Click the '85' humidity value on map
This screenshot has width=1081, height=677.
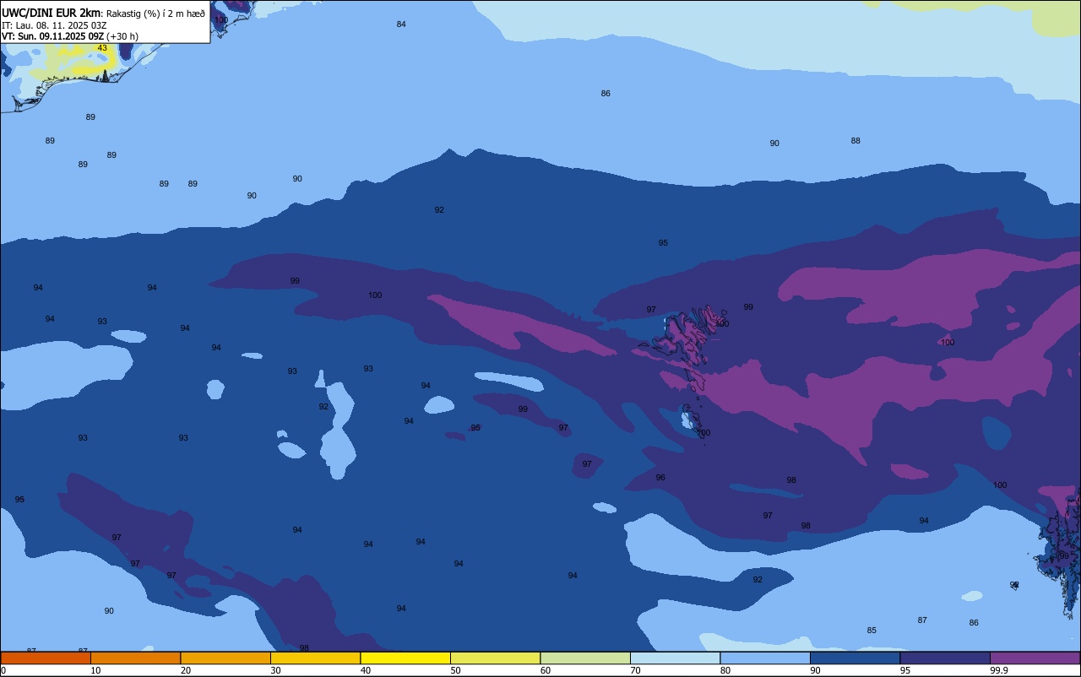coord(872,631)
